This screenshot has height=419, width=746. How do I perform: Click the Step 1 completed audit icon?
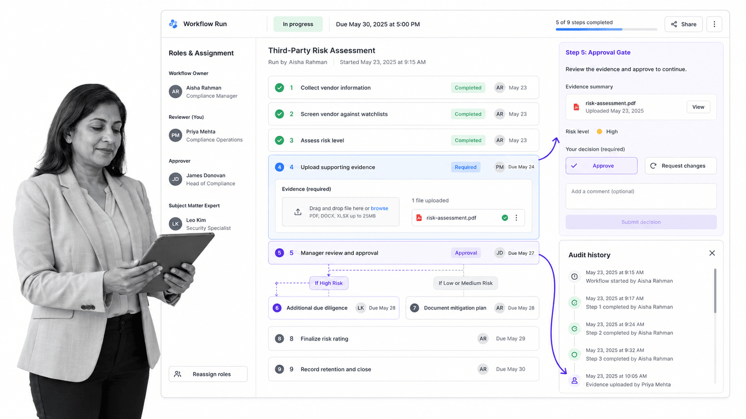(574, 303)
